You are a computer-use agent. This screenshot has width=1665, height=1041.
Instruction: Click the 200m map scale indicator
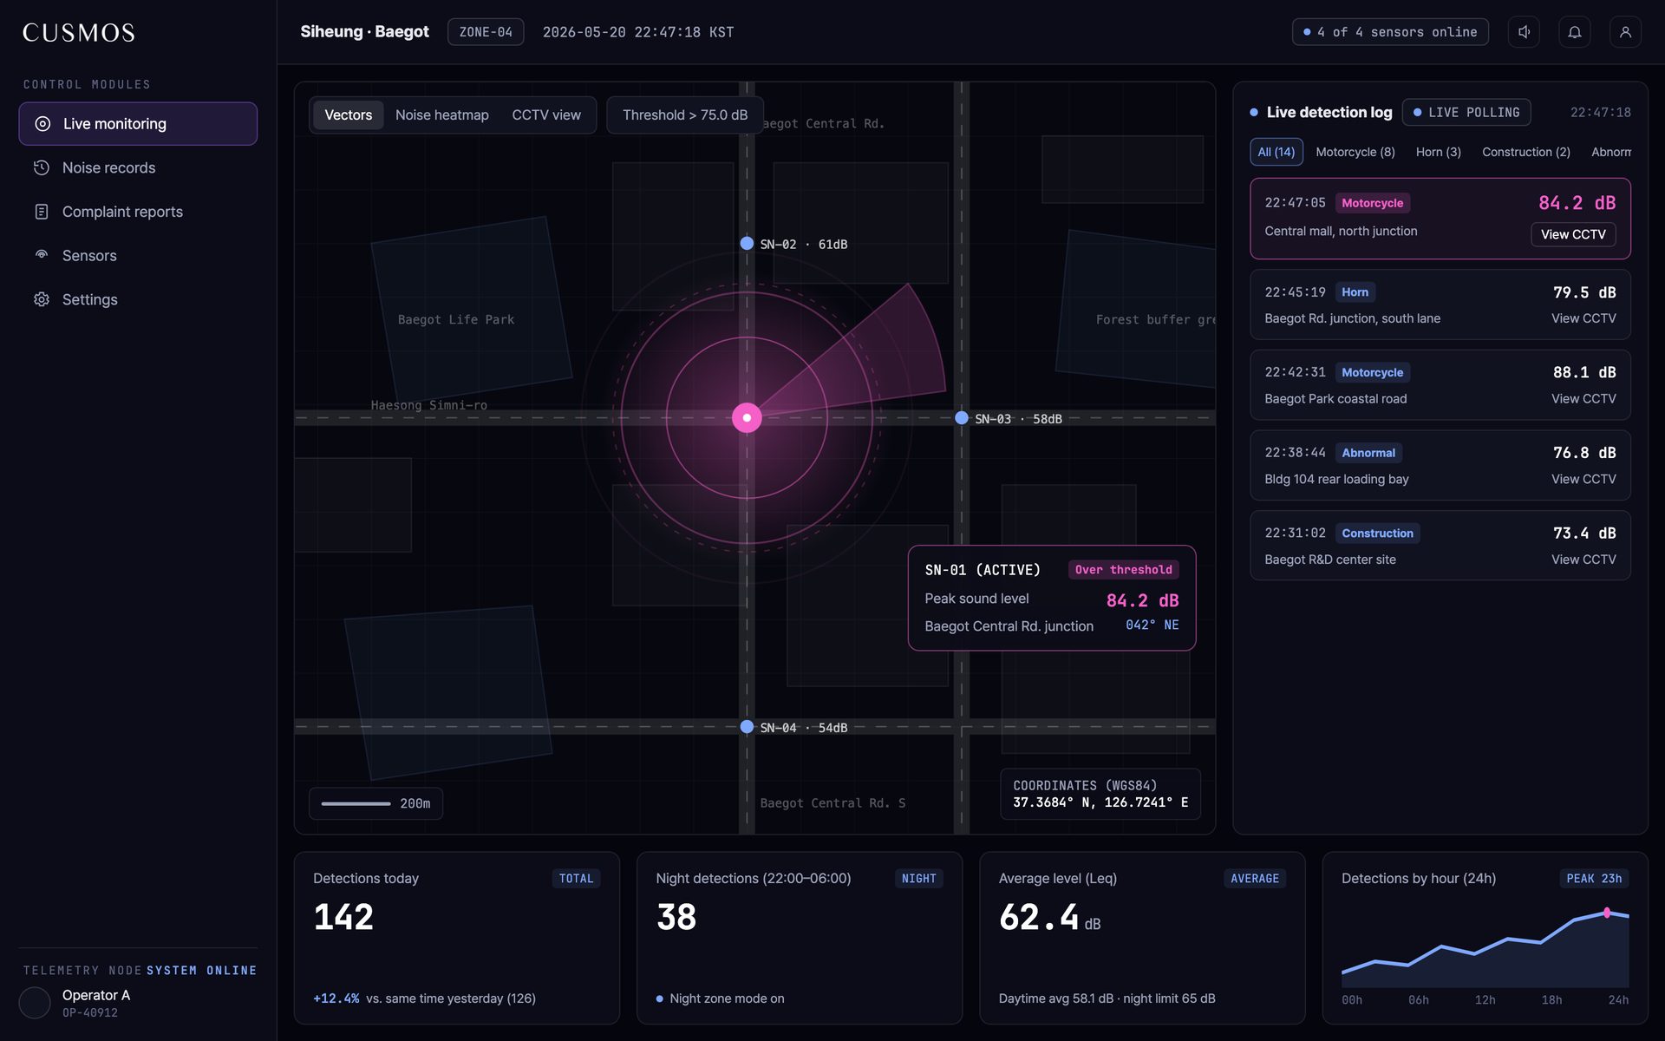[x=375, y=803]
